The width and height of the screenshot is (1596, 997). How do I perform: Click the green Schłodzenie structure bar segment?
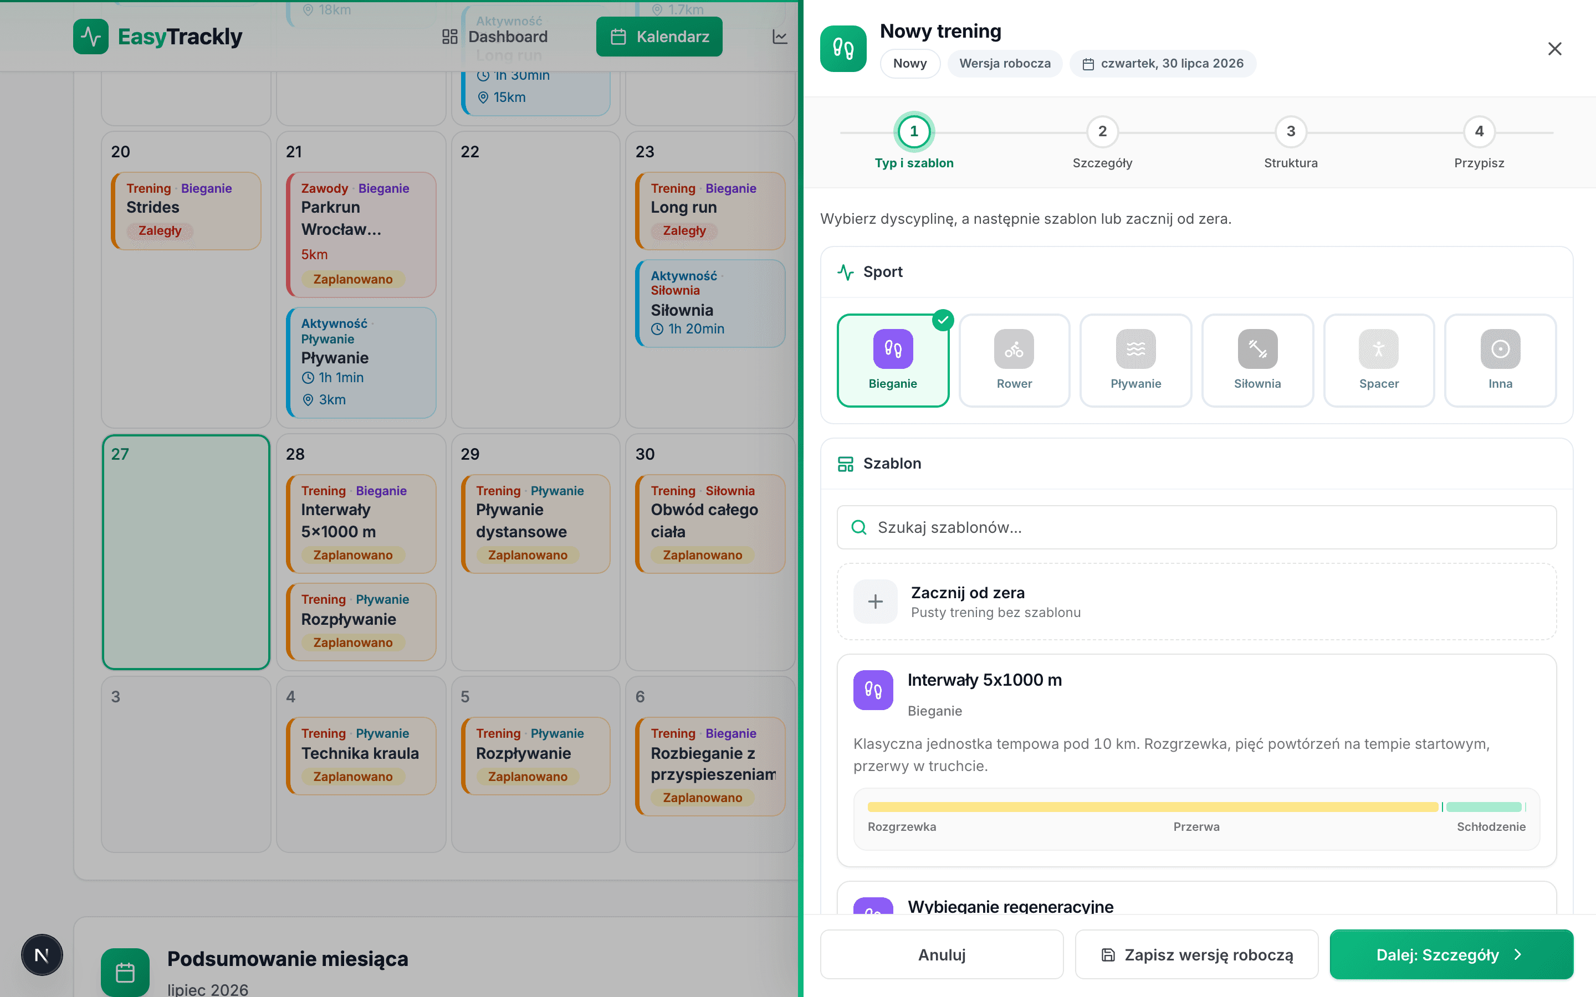pos(1483,807)
